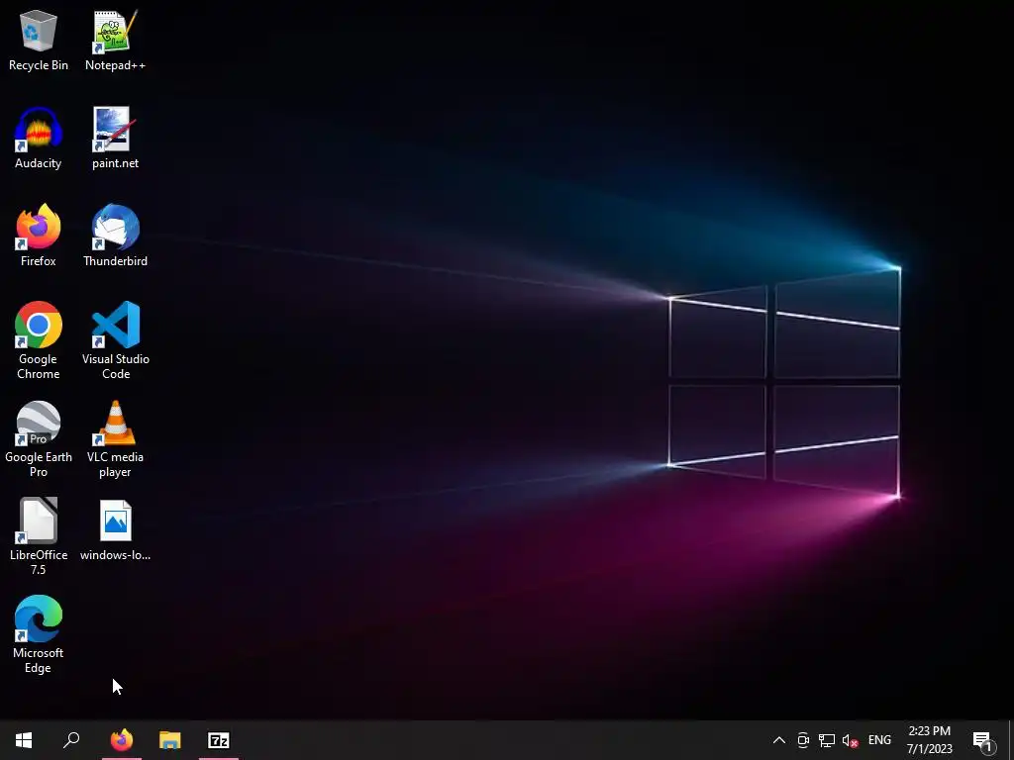The width and height of the screenshot is (1014, 760).
Task: Select the Visual Studio Code desktop shortcut
Action: point(115,340)
